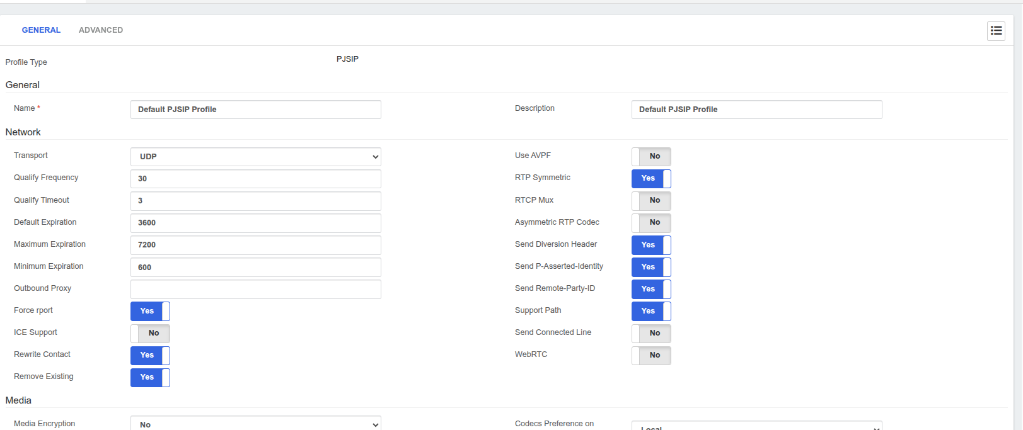
Task: Click the Outbound Proxy input box
Action: click(x=255, y=289)
